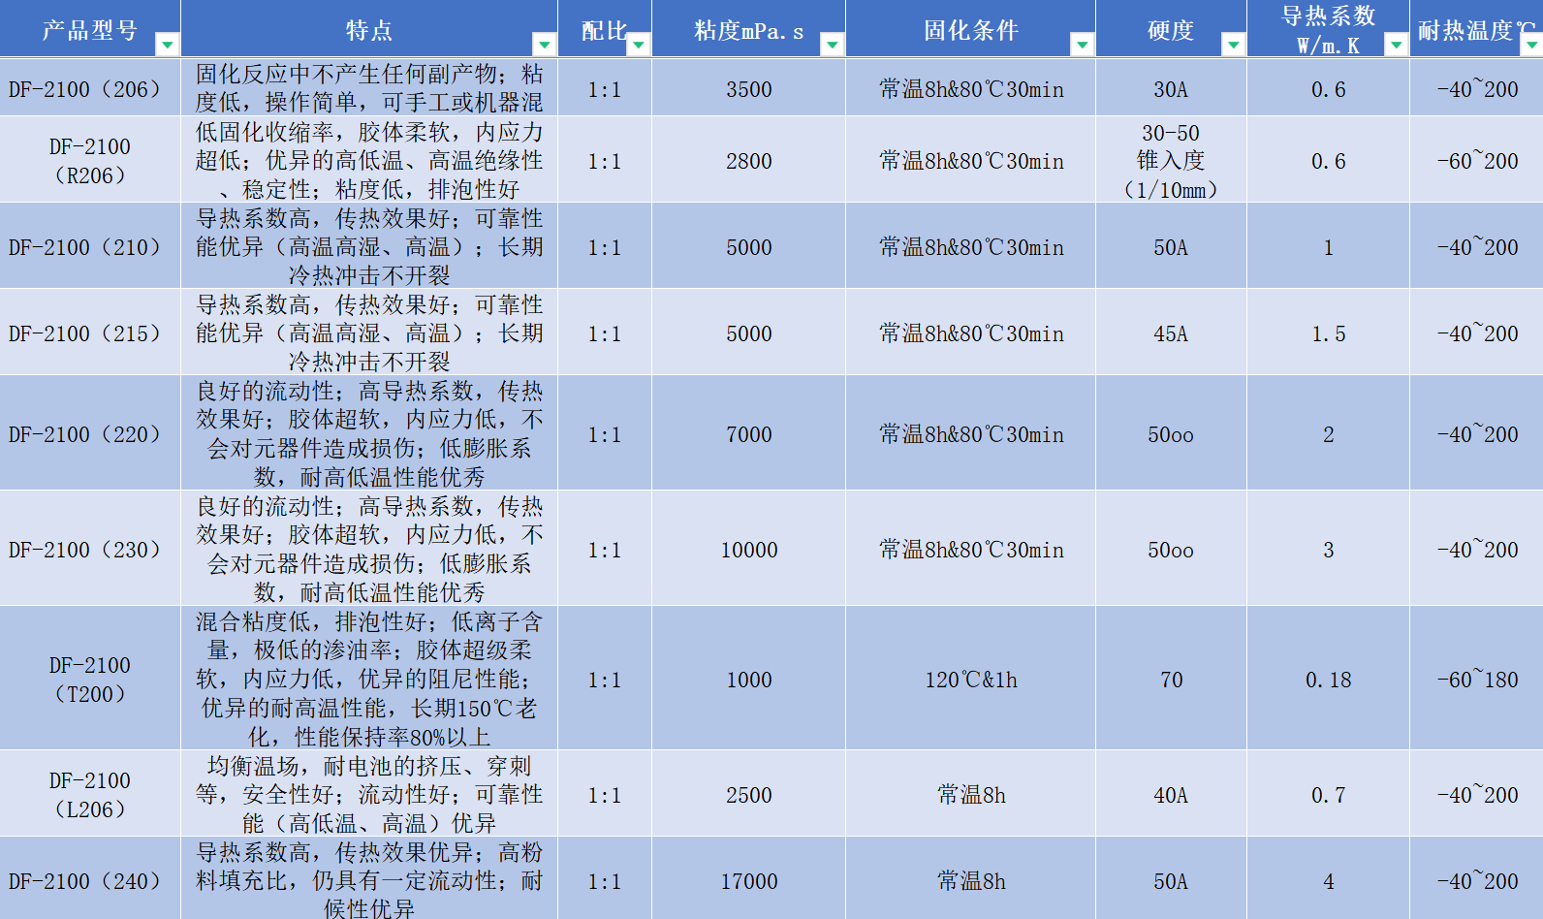Select features cell starting 固化反应中不产生
This screenshot has height=919, width=1543.
[x=369, y=88]
